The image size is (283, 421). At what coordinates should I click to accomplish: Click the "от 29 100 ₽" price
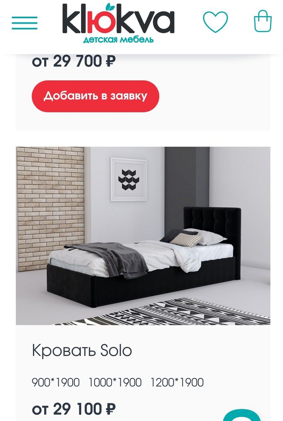74,409
